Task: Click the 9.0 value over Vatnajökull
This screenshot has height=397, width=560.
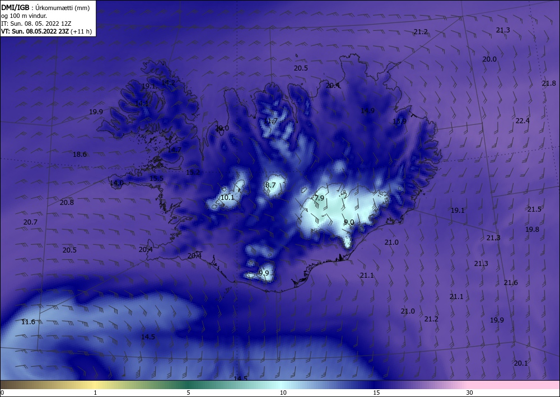Action: point(349,222)
